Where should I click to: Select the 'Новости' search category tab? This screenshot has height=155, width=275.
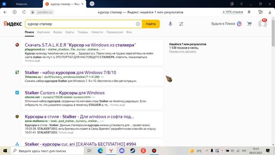tap(97, 32)
